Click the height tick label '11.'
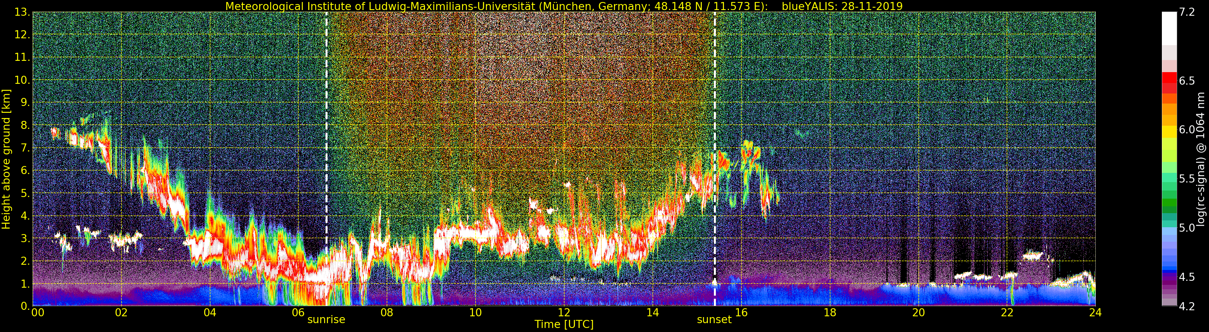The width and height of the screenshot is (1209, 332). (23, 57)
